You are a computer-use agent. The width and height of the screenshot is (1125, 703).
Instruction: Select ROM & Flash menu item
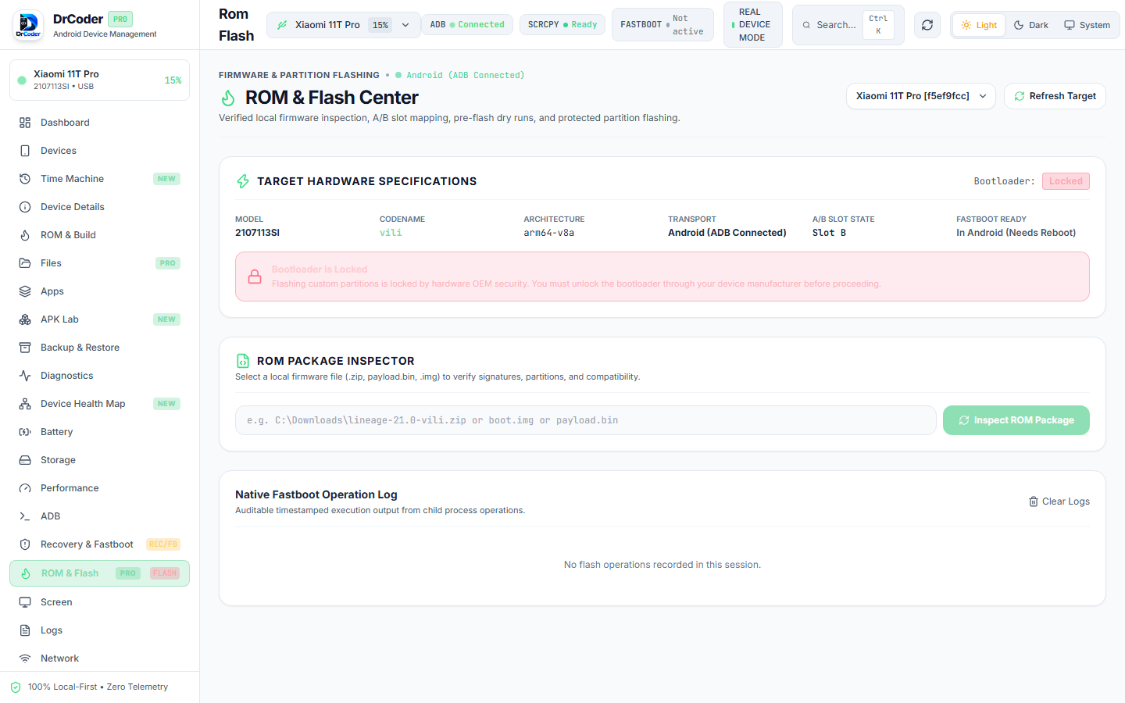click(x=99, y=573)
